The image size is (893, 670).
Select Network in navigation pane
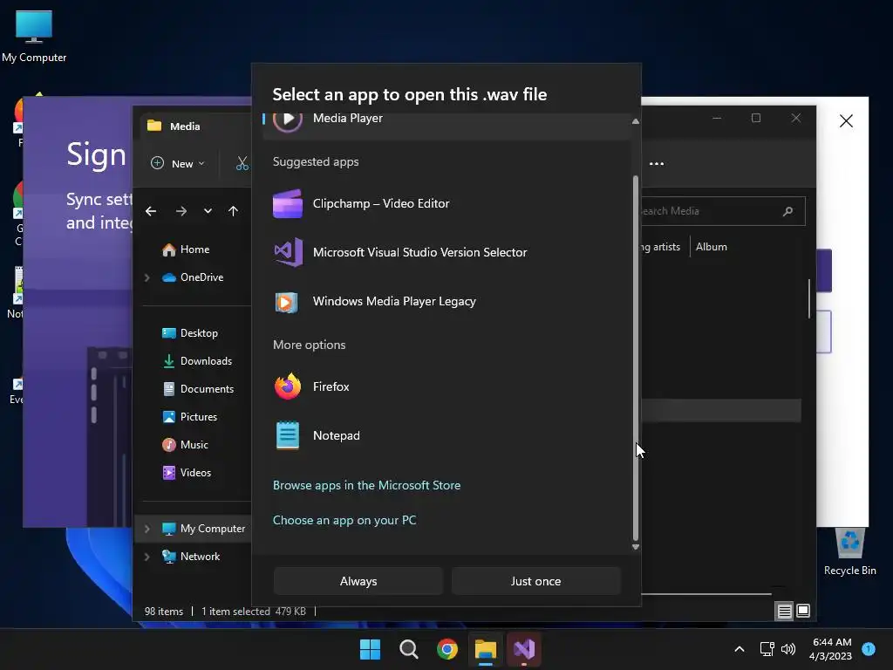click(x=191, y=557)
